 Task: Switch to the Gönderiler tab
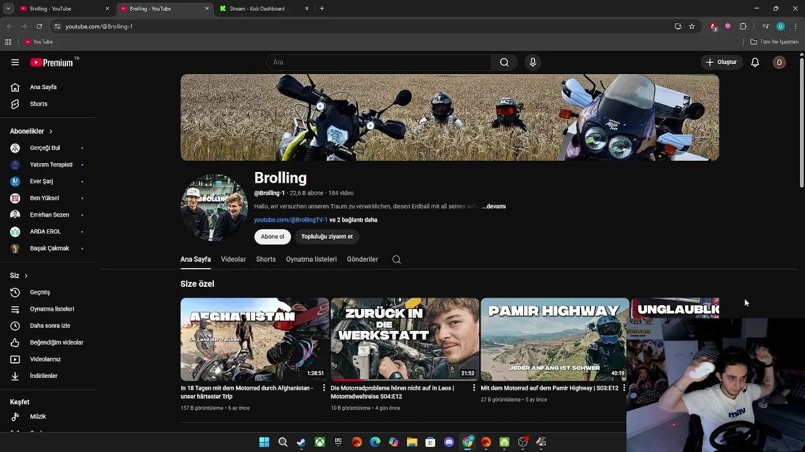click(362, 259)
